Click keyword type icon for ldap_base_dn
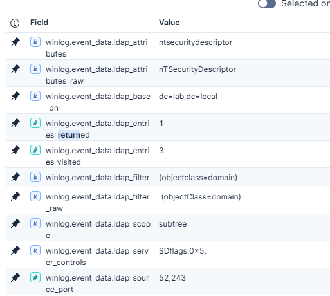330x296 pixels. pyautogui.click(x=35, y=96)
